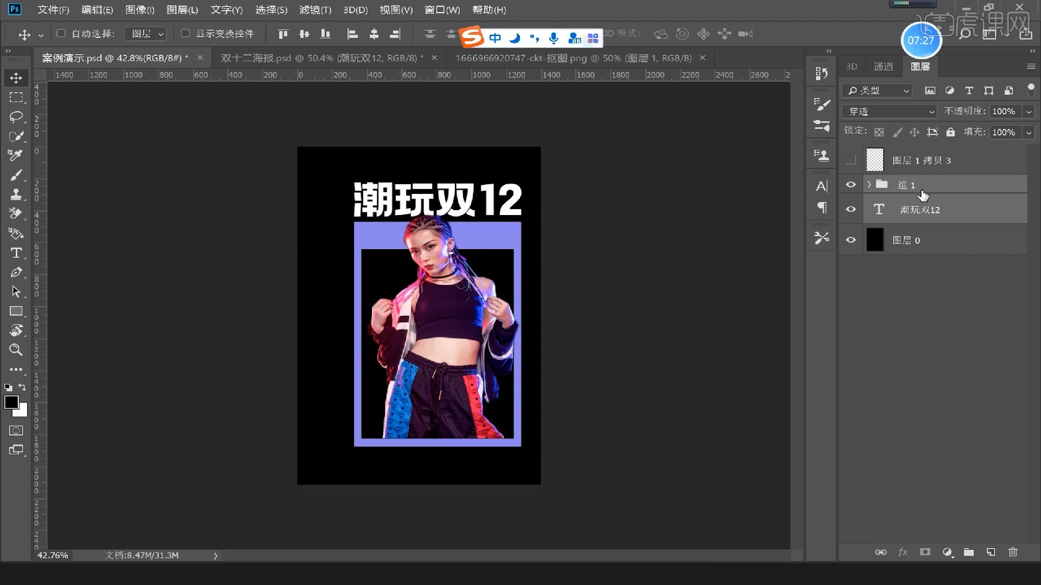Toggle Quick Mask mode

(x=16, y=431)
